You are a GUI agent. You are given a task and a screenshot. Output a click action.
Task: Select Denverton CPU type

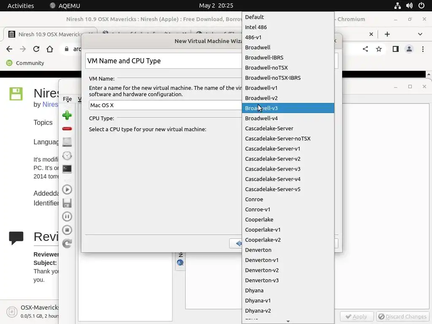click(x=288, y=250)
